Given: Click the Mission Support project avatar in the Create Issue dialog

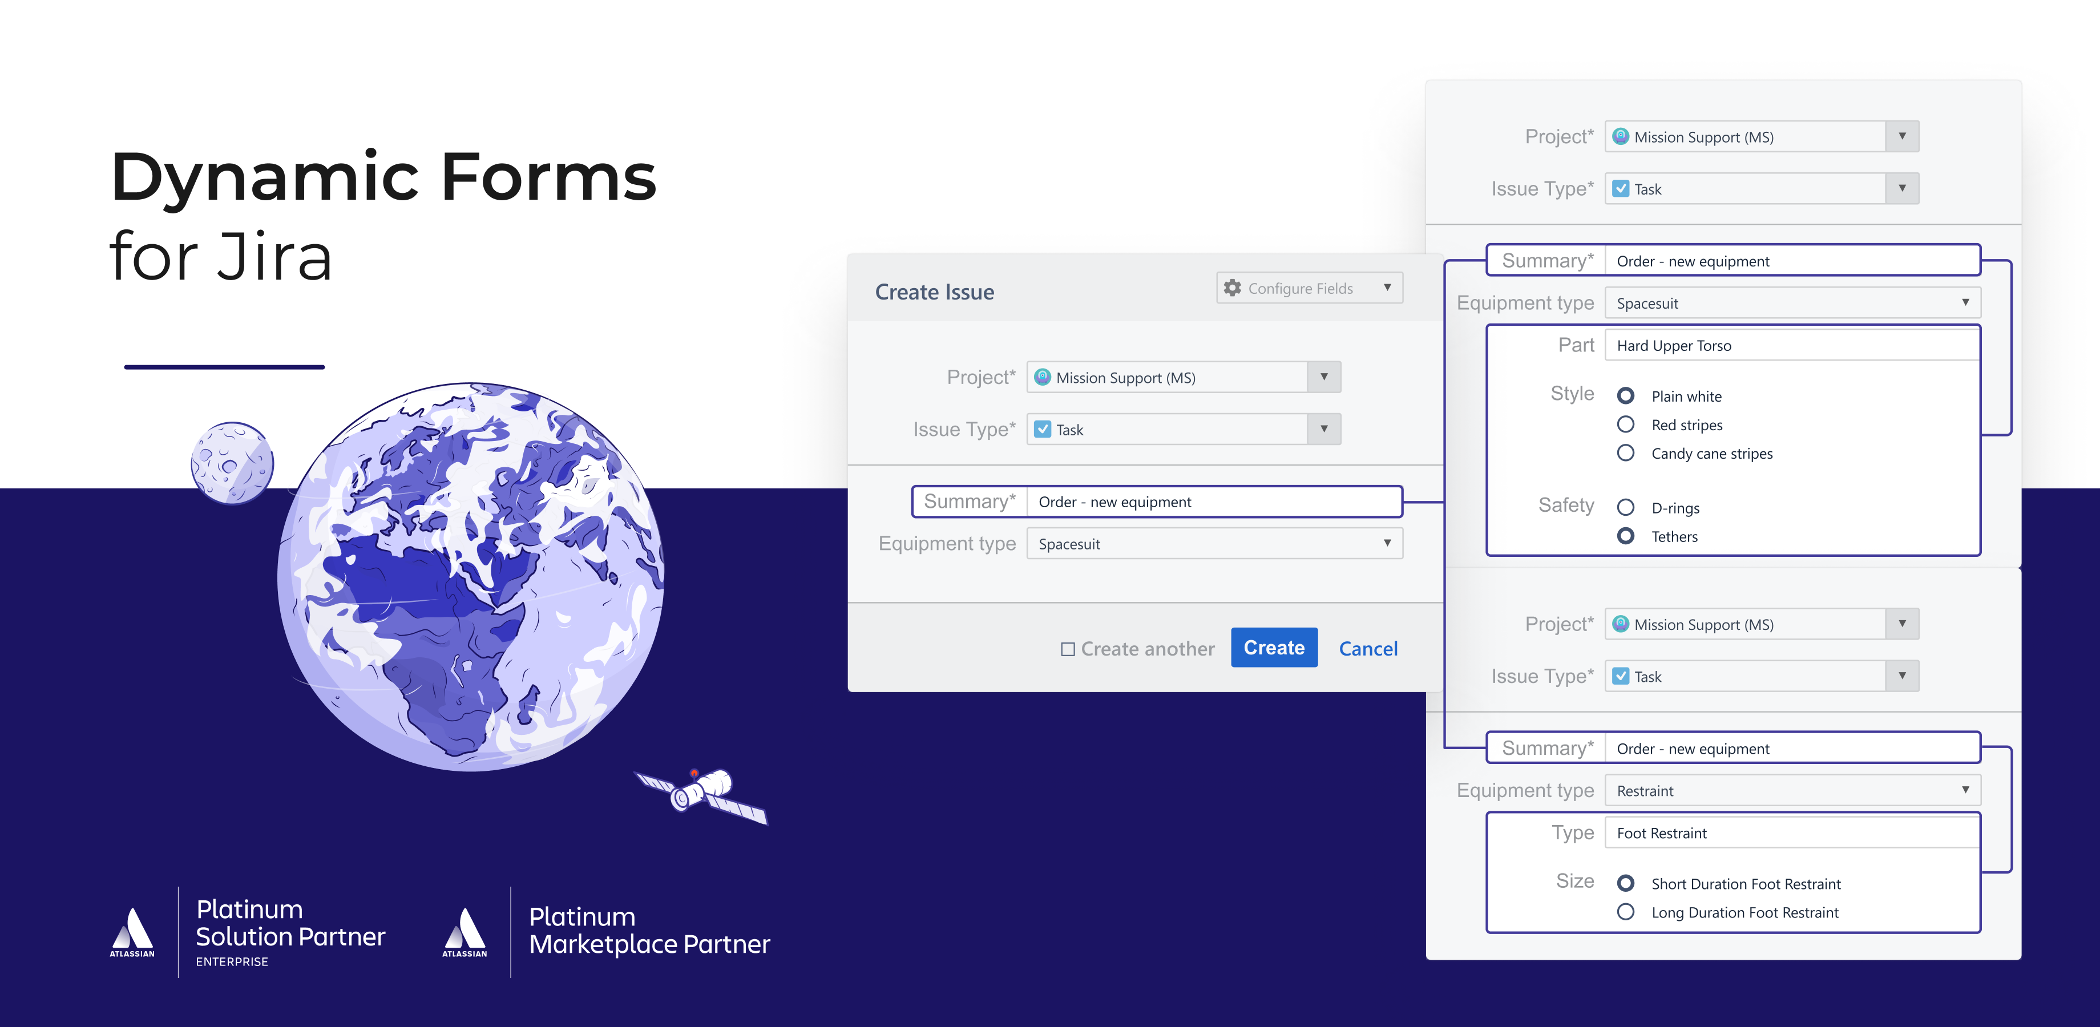Looking at the screenshot, I should click(x=1042, y=377).
